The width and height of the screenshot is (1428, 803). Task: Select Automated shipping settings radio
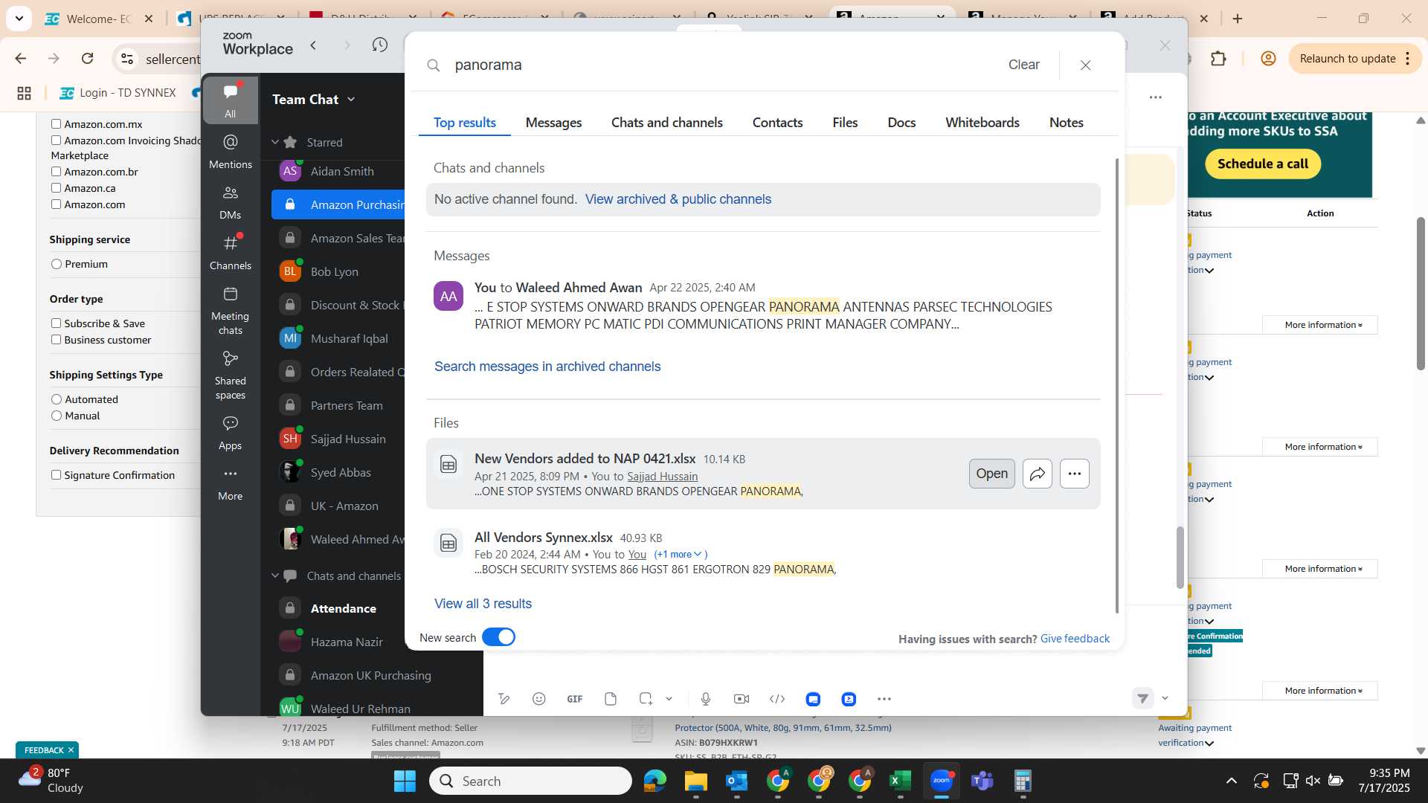coord(57,399)
